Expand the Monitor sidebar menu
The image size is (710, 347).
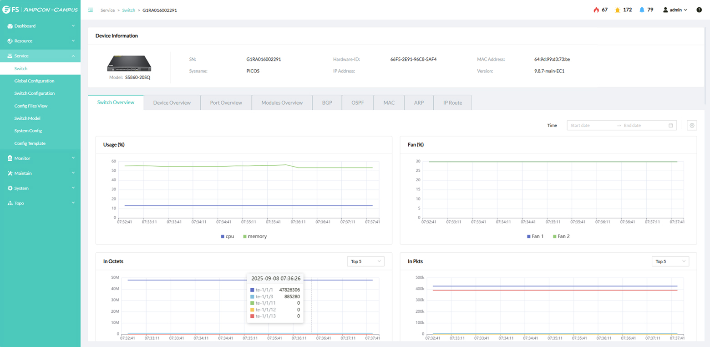[x=40, y=158]
